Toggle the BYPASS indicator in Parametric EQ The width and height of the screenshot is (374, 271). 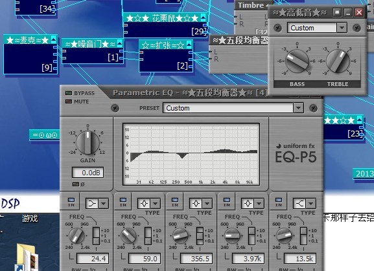(69, 93)
